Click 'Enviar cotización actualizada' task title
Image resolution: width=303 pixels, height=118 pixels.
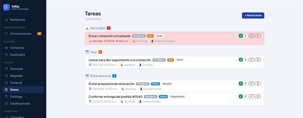(x=110, y=36)
